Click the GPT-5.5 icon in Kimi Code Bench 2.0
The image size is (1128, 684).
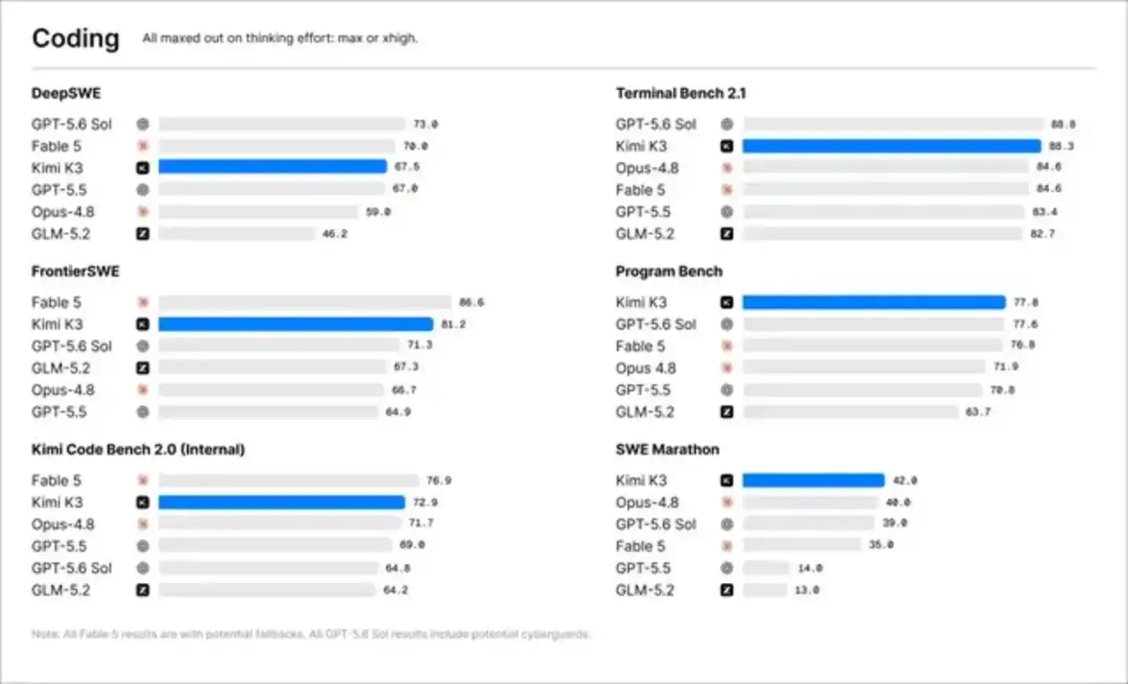pos(143,546)
